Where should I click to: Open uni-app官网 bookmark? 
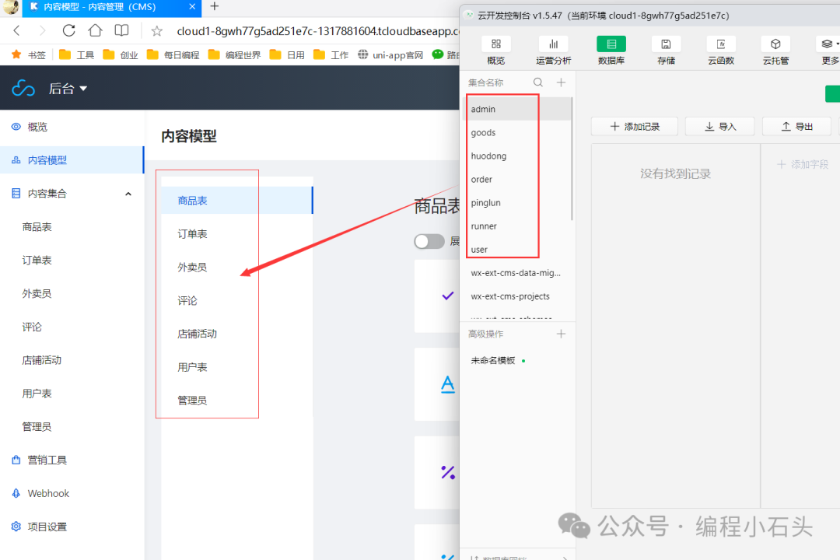pos(390,54)
